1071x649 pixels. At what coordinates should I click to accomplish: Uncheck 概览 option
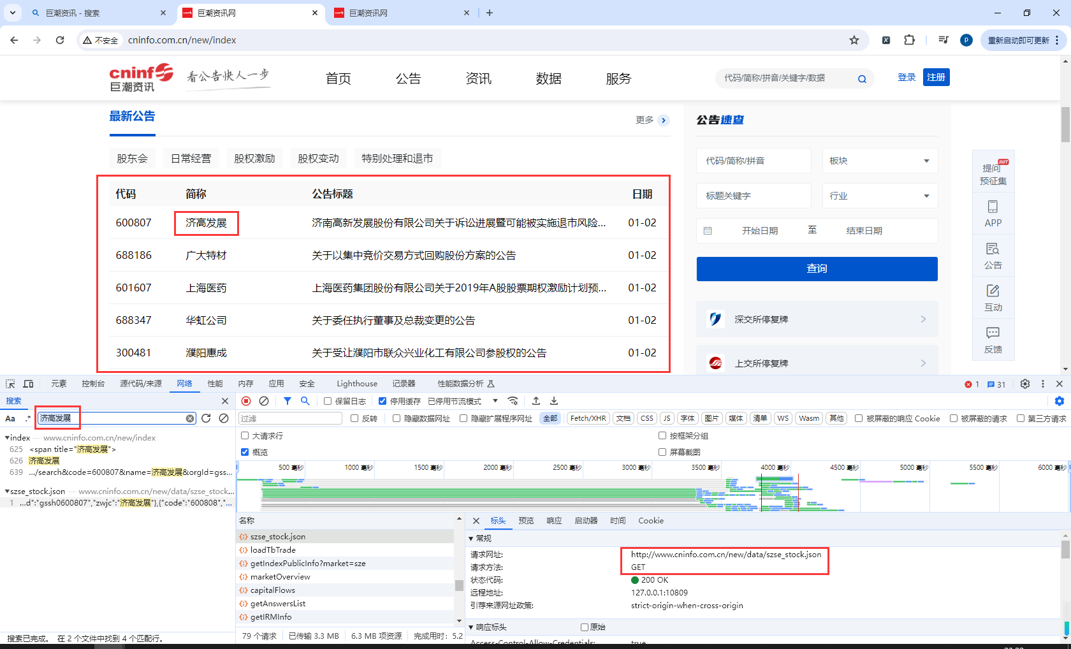click(x=245, y=452)
